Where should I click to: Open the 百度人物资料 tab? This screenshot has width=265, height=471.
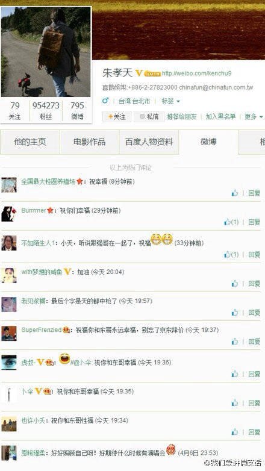149,142
